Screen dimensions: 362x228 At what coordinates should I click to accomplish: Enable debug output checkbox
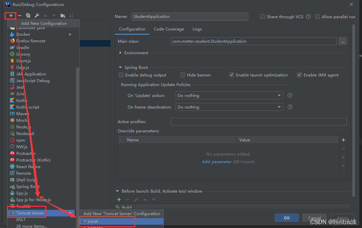pos(121,75)
